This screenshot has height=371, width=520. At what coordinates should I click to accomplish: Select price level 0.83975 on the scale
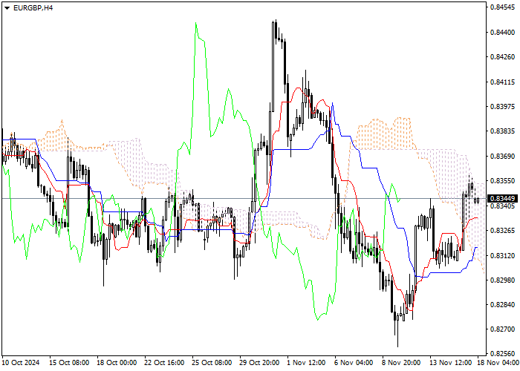pyautogui.click(x=503, y=106)
